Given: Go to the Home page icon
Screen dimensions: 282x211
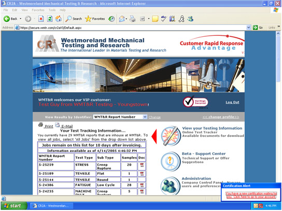Looking at the screenshot, I should pyautogui.click(x=58, y=19).
